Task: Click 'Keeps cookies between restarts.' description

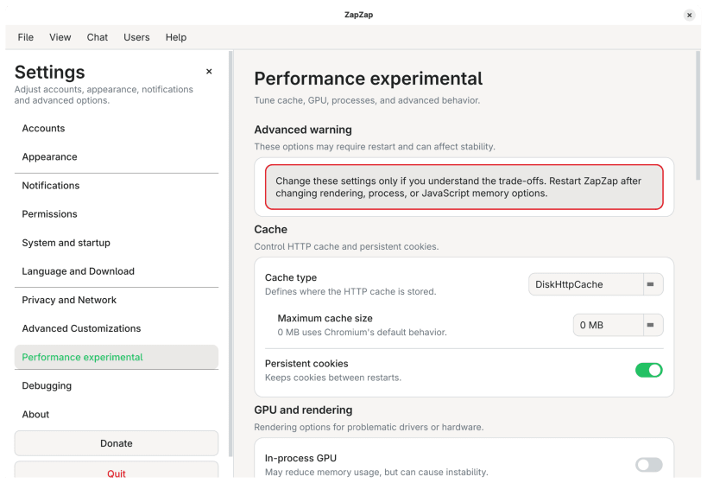Action: coord(332,378)
